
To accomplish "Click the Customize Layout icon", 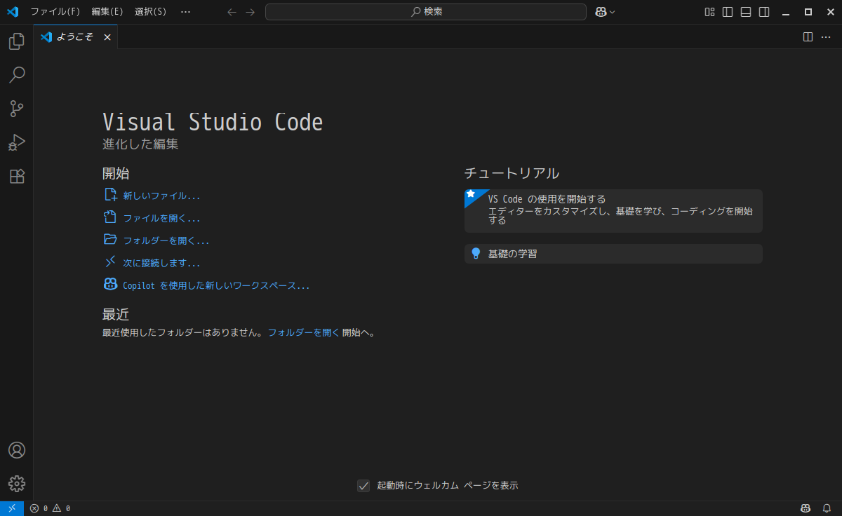I will [x=710, y=12].
